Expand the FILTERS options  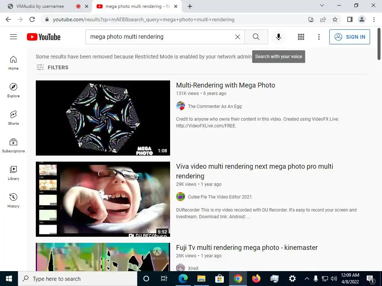tap(52, 67)
